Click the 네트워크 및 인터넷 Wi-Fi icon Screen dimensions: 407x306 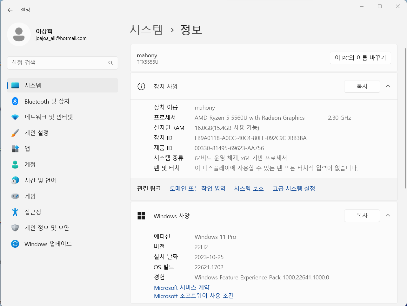coord(15,117)
